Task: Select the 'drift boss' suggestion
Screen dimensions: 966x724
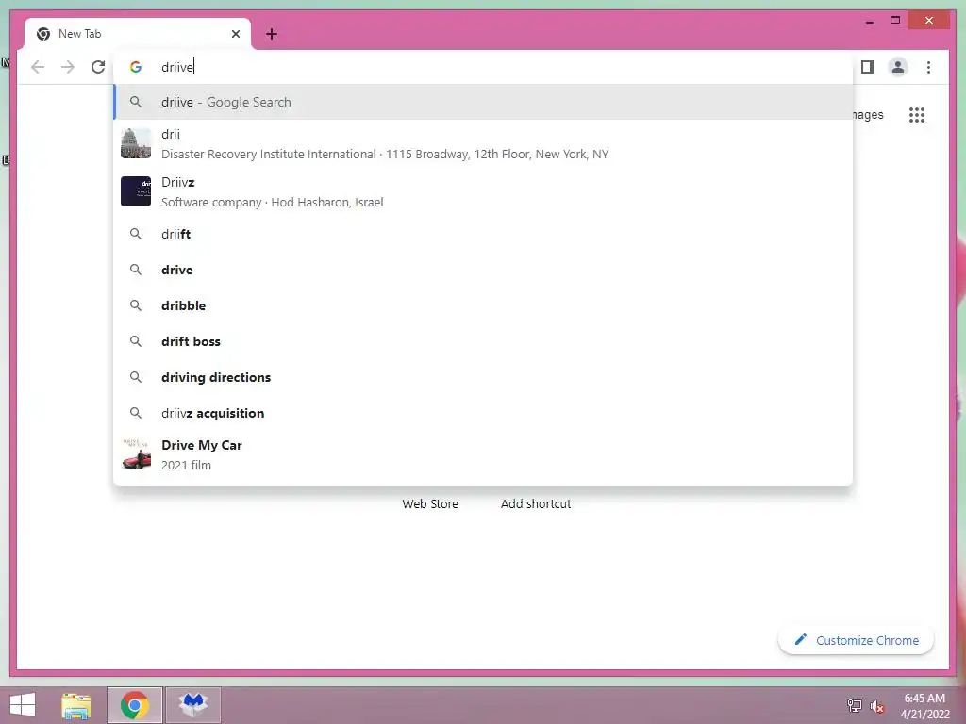Action: tap(483, 341)
